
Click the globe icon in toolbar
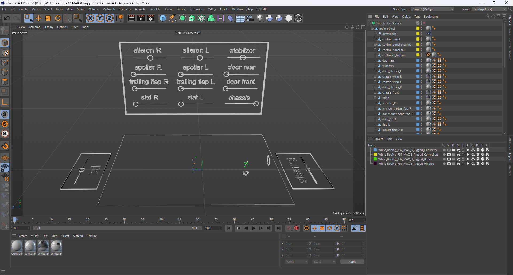click(298, 18)
